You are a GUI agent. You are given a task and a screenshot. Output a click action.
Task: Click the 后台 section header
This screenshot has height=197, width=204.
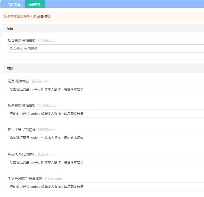pyautogui.click(x=10, y=28)
